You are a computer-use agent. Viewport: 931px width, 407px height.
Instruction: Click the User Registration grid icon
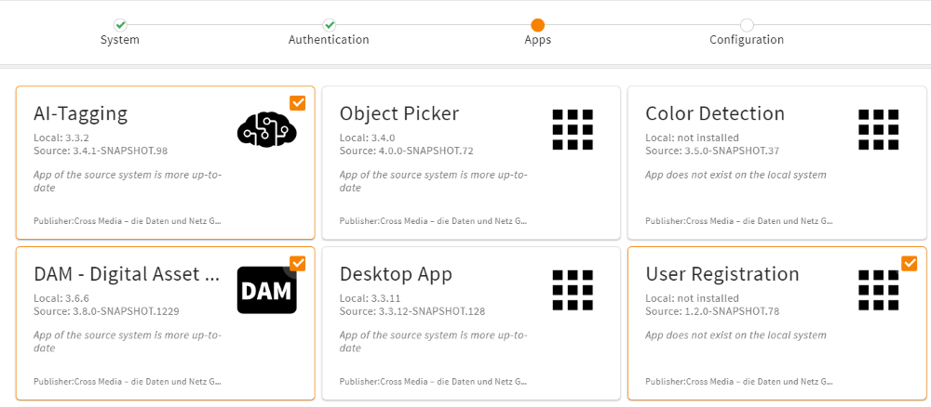pos(878,290)
